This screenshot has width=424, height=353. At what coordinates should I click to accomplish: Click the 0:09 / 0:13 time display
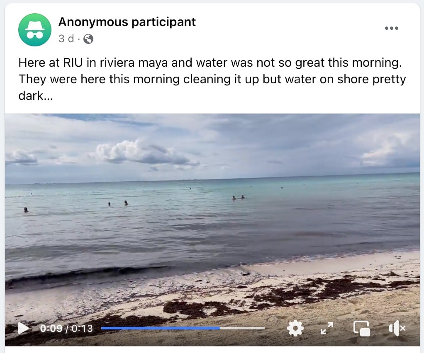coord(66,329)
